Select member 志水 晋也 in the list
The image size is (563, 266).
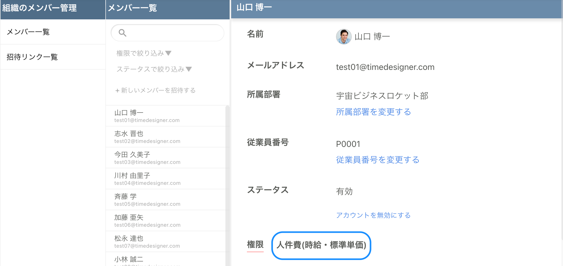(x=166, y=137)
